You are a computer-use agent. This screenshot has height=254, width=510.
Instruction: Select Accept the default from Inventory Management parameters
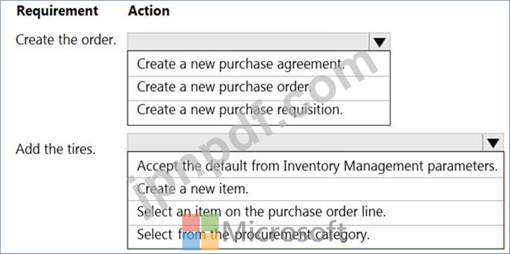tap(316, 166)
